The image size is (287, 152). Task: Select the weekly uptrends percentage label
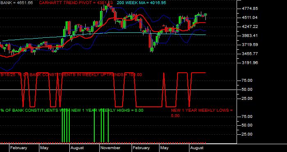(x=71, y=75)
